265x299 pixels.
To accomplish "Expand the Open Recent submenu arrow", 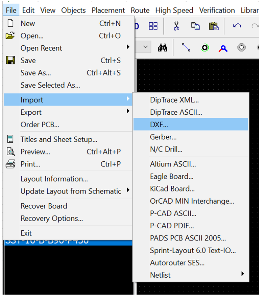I will point(128,47).
